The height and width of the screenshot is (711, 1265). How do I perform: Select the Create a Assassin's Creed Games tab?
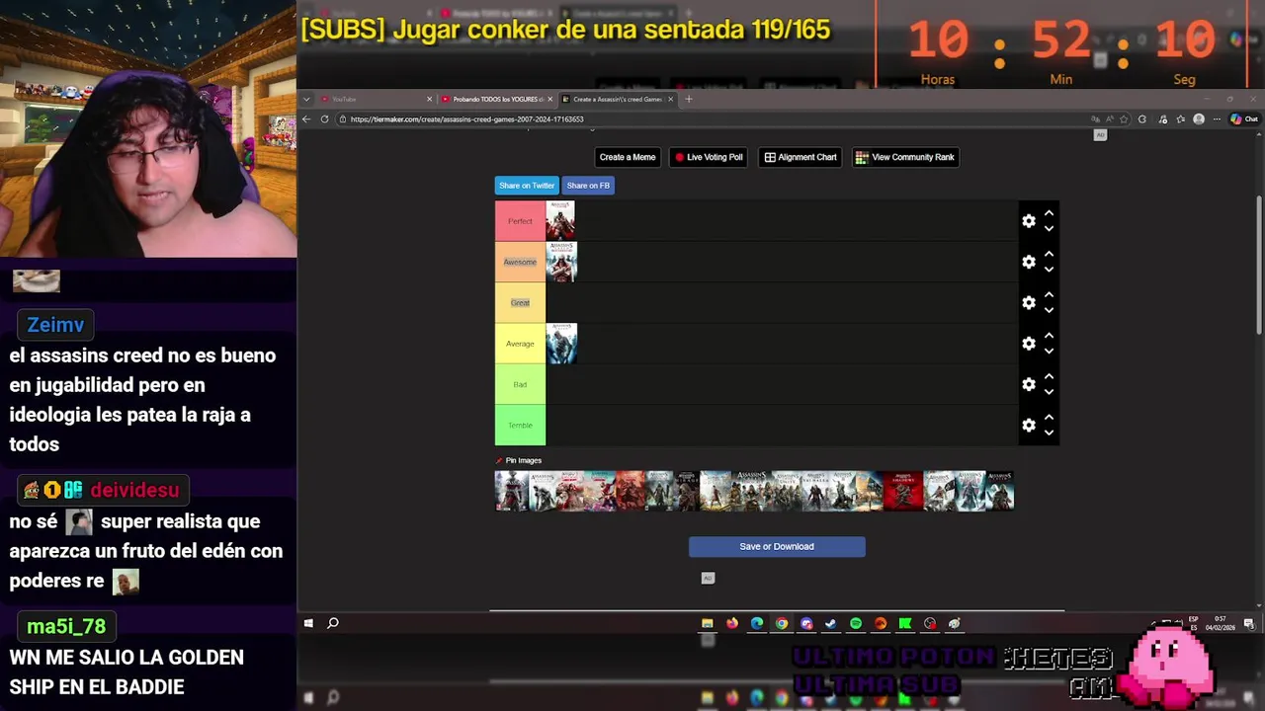[617, 99]
